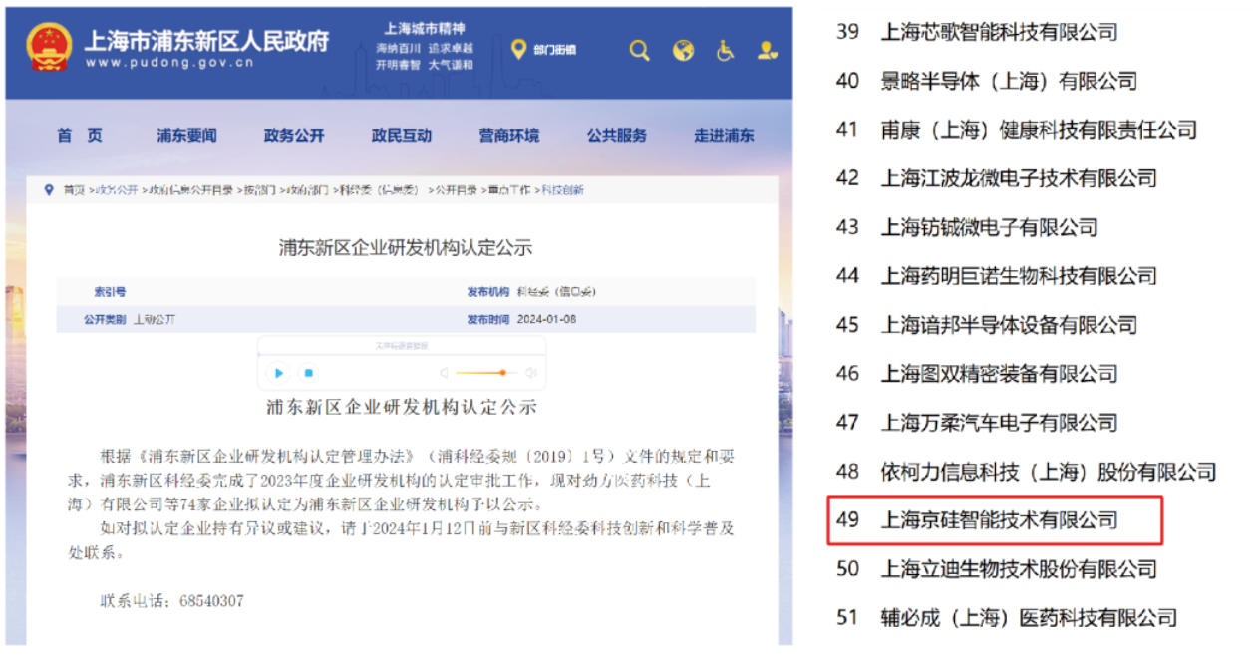
Task: Click the www.pudong.gov.cn URL text
Action: coord(169,63)
